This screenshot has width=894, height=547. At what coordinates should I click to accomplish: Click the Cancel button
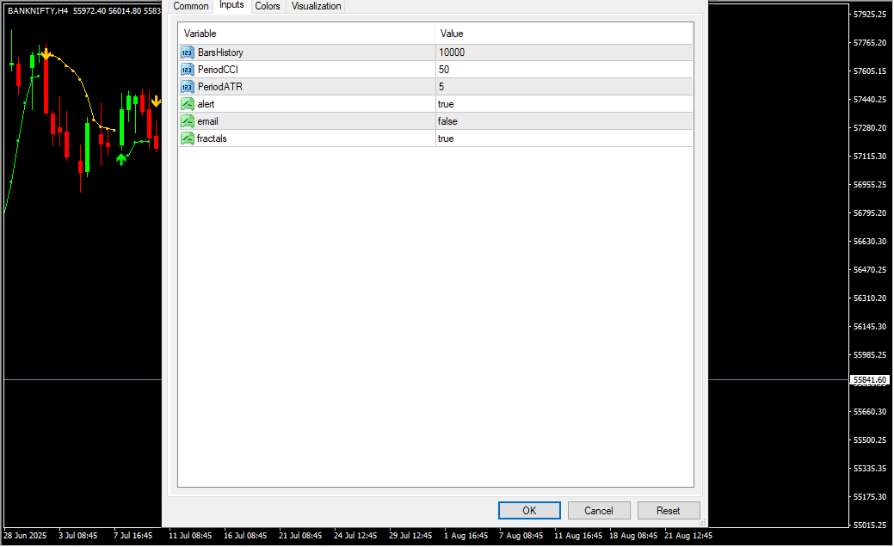coord(599,511)
